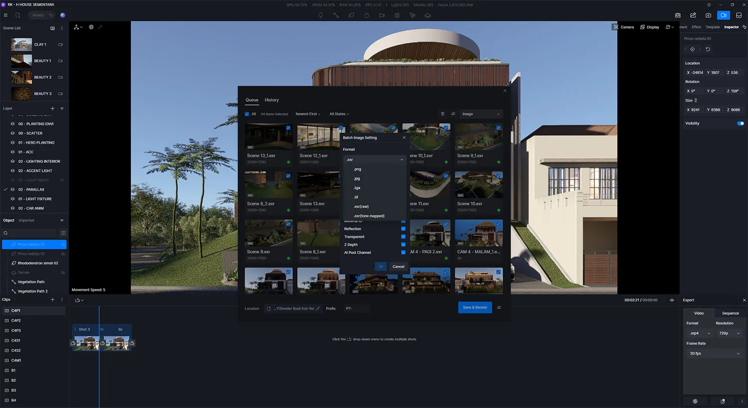Switch to the History tab
Screen dimensions: 748x408
coord(272,100)
